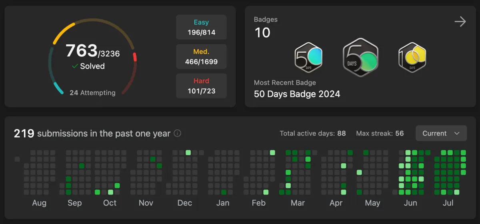Click the 763 solved count

click(x=82, y=51)
